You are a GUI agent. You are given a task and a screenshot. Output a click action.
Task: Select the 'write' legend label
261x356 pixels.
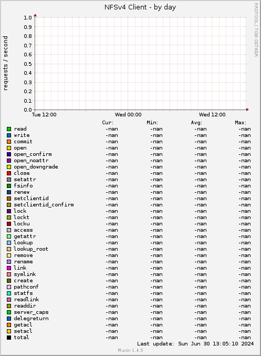tap(22, 135)
